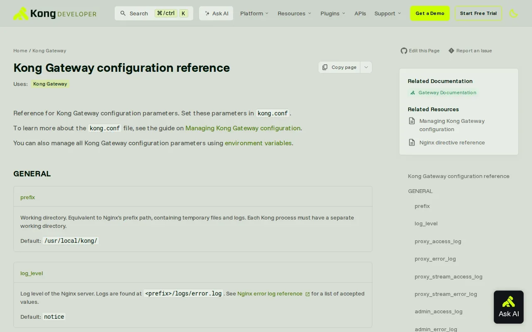Jump to prefix in table of contents

click(x=422, y=206)
